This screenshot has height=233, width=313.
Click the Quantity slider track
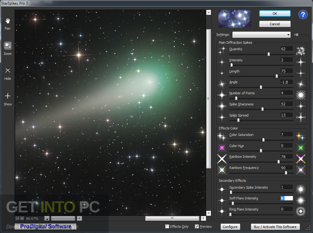tap(261, 54)
